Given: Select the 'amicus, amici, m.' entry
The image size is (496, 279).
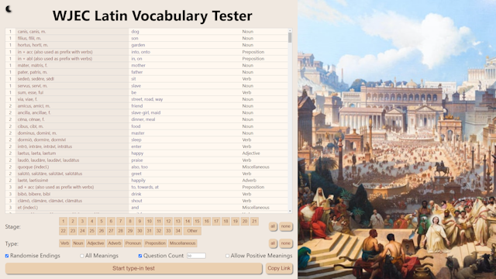Looking at the screenshot, I should coord(72,106).
